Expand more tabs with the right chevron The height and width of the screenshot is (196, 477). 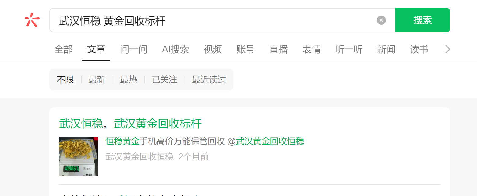(447, 49)
